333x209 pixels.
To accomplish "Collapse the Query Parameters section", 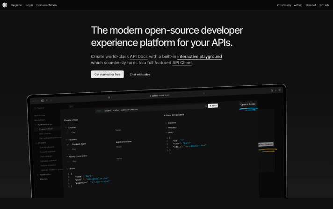I will (77, 156).
